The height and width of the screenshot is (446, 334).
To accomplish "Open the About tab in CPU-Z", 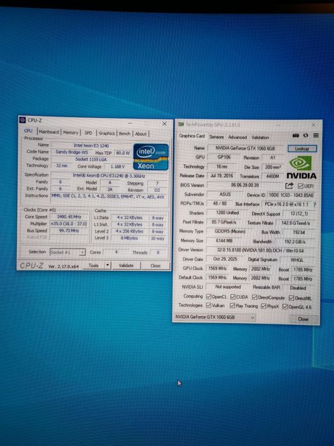I will [141, 134].
